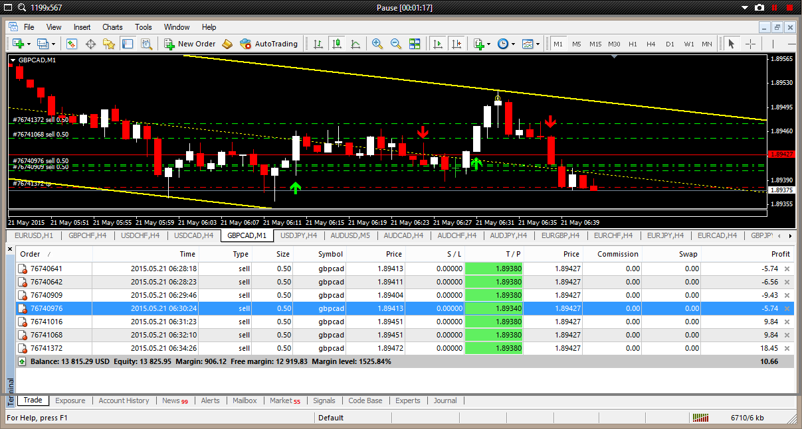Open the Charts menu

pyautogui.click(x=112, y=27)
